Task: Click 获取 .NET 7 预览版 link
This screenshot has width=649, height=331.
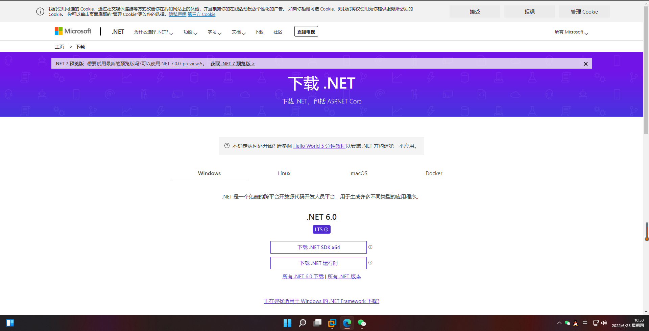Action: click(x=233, y=64)
